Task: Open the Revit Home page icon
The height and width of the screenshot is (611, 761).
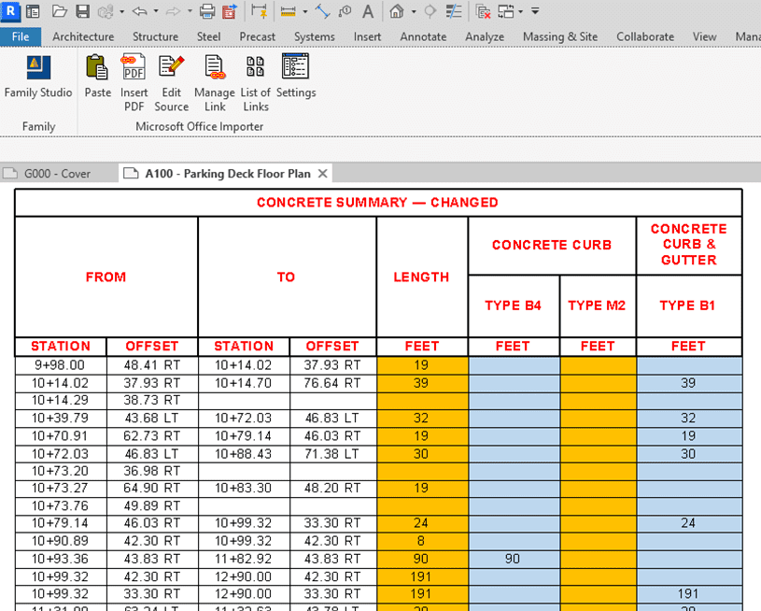Action: tap(33, 11)
